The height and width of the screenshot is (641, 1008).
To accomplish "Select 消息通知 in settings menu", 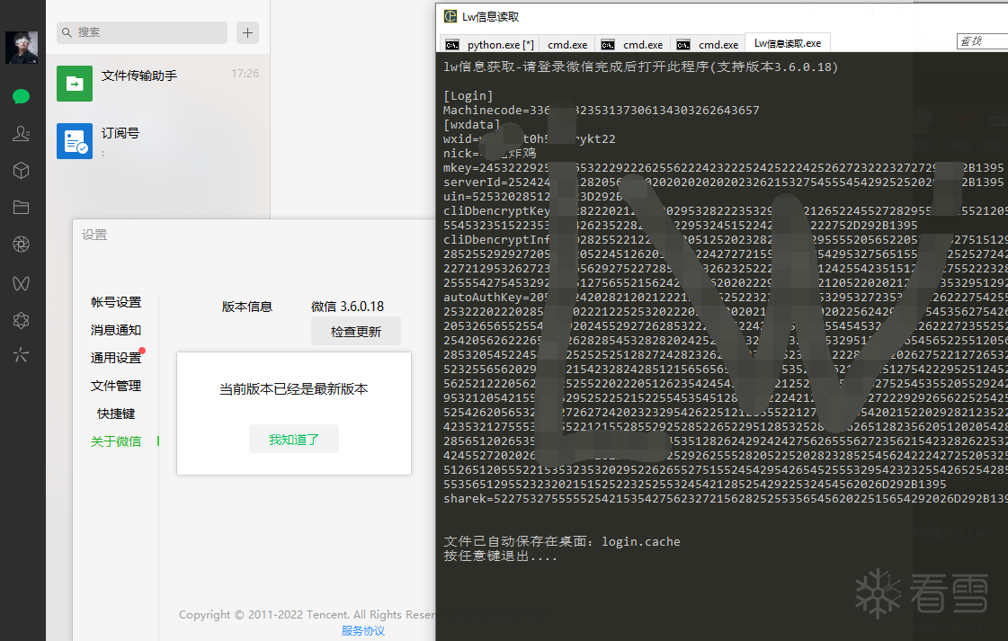I will 116,330.
